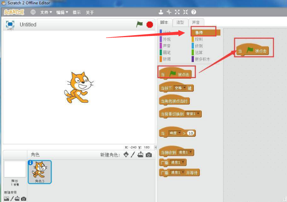This screenshot has width=287, height=202.
Task: Click the palette 当绿旗被点击 block
Action: click(x=175, y=74)
